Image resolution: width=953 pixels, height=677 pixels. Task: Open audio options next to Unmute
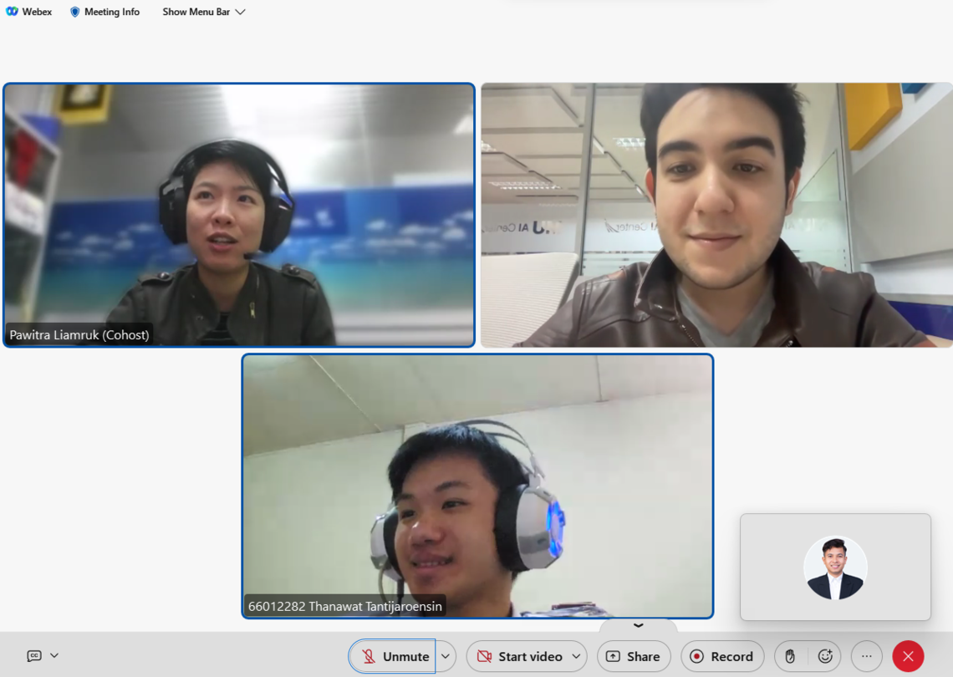[x=446, y=657]
